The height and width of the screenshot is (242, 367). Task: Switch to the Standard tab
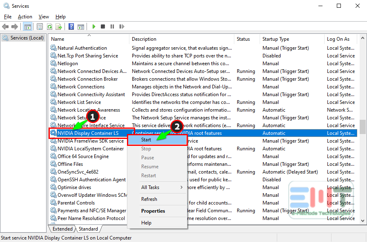[x=89, y=229]
